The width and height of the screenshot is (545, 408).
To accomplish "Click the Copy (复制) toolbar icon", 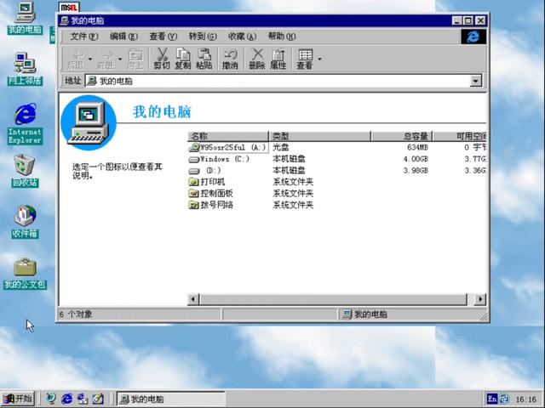I will click(183, 59).
